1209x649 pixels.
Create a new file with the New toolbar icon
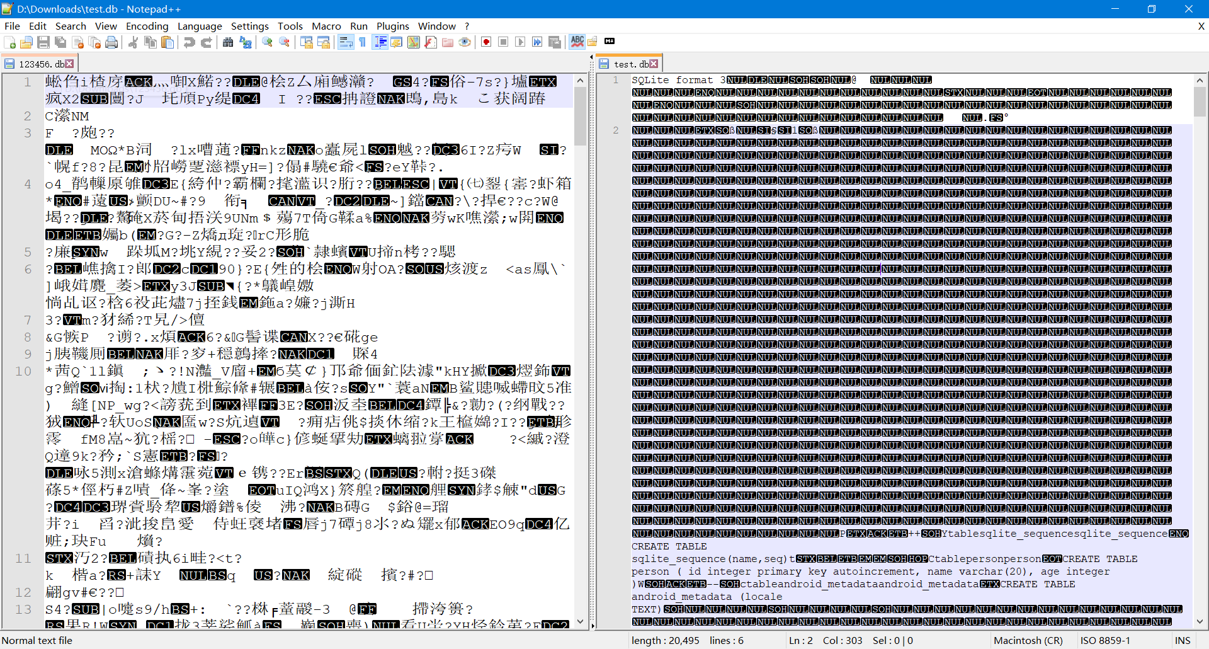coord(9,42)
